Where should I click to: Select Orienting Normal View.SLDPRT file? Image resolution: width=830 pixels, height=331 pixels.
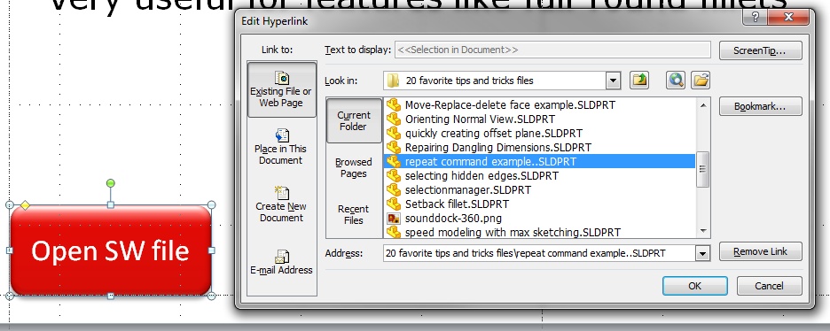pos(539,119)
